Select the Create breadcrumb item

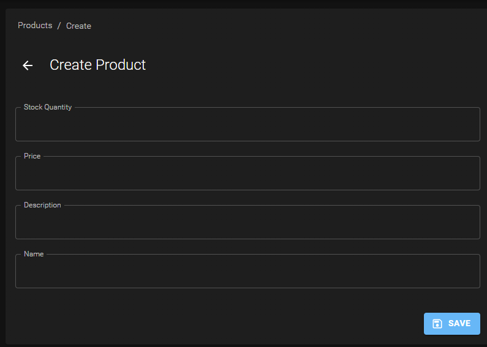coord(78,26)
